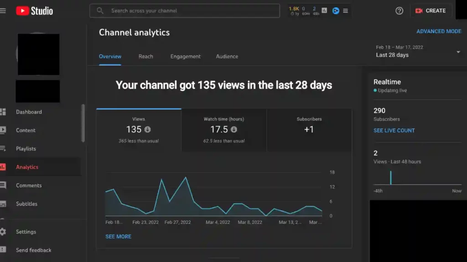Open the Subtitles section

(x=26, y=204)
